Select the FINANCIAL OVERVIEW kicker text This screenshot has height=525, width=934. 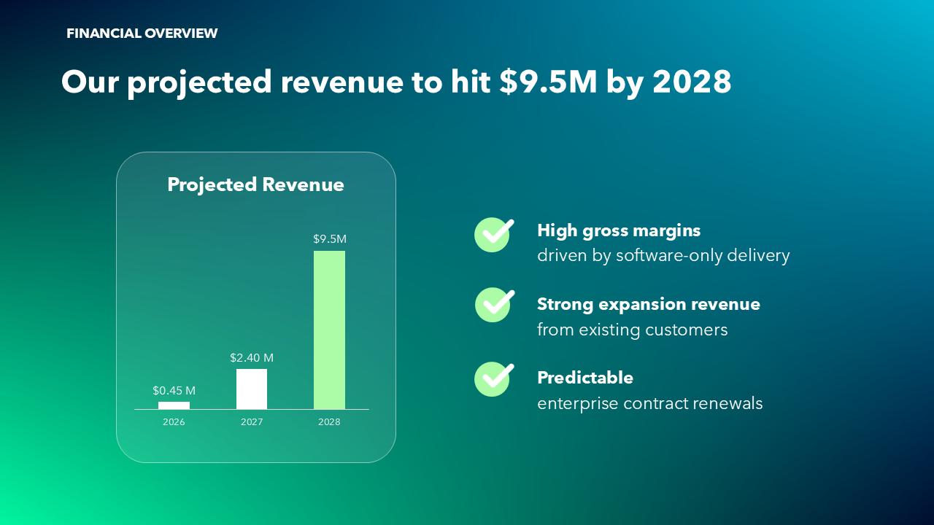[142, 33]
